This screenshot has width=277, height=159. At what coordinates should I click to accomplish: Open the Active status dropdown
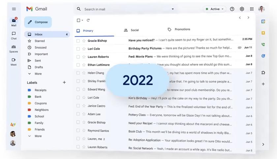pos(215,9)
